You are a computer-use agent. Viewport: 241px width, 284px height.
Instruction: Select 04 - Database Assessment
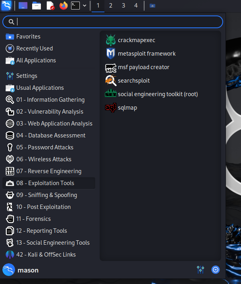[49, 135]
